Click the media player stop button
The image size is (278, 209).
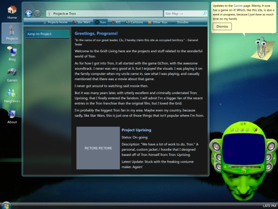242,130
